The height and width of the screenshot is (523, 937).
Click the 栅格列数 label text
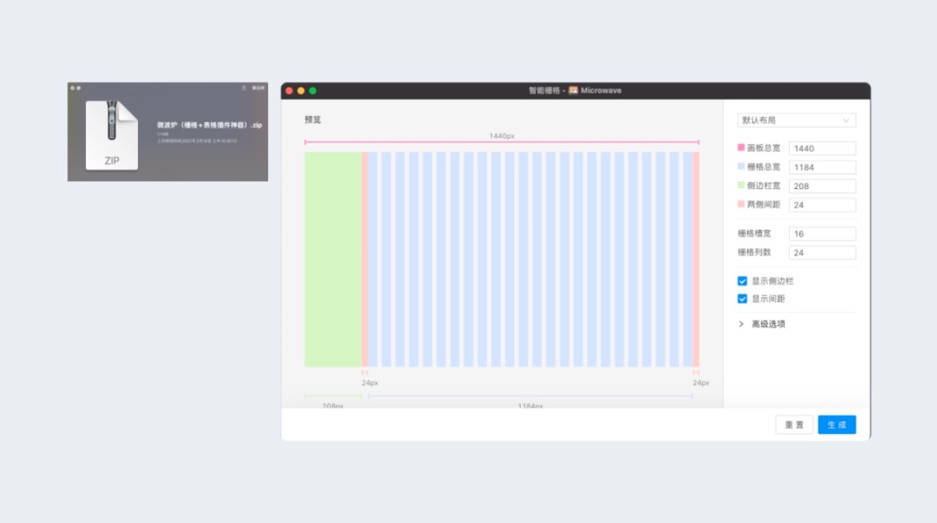(x=754, y=253)
